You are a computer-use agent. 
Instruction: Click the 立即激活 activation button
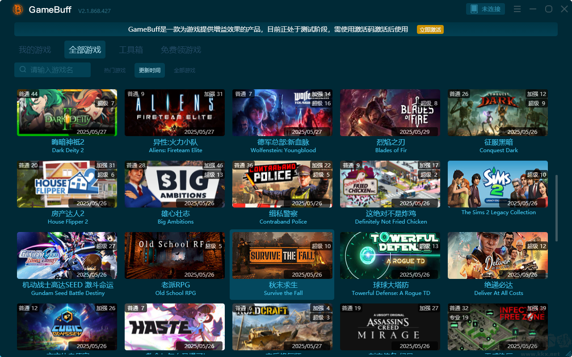tap(430, 29)
